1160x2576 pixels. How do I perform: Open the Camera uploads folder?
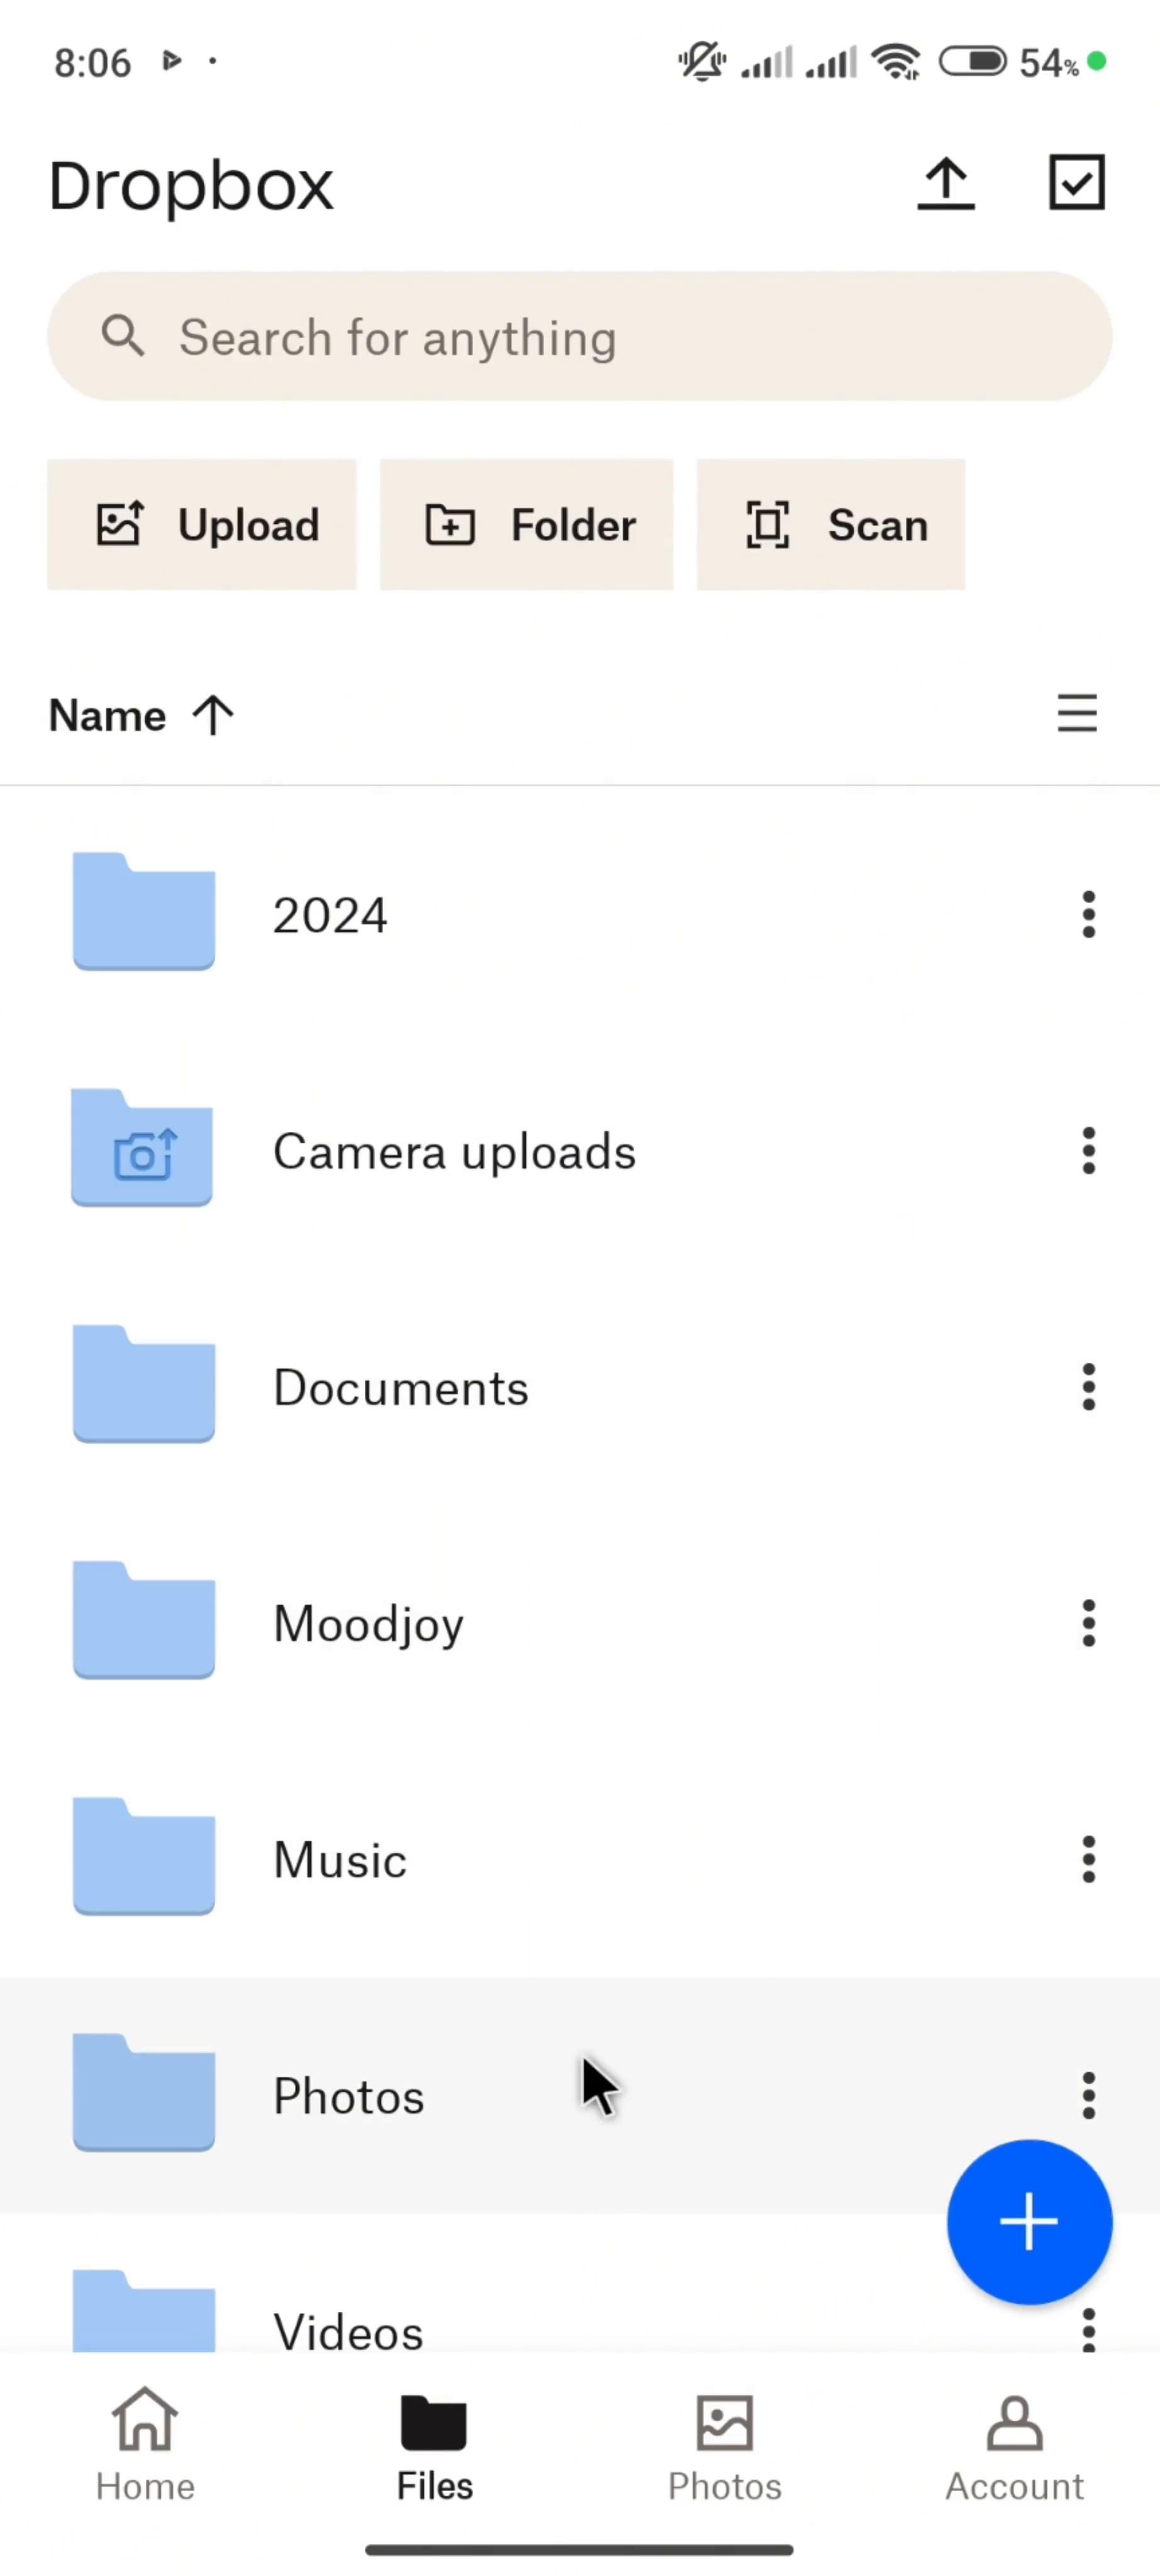click(x=453, y=1151)
